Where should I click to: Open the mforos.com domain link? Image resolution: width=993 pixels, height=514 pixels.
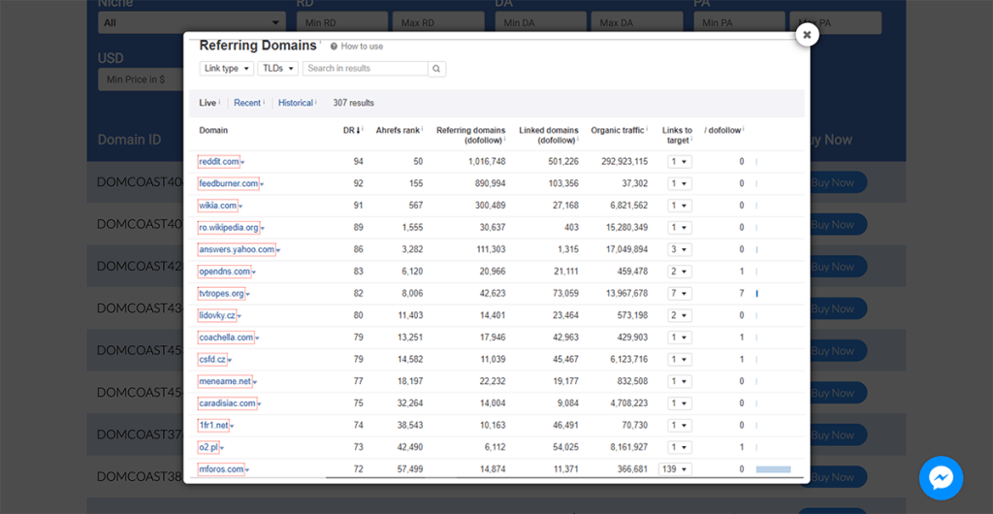(x=221, y=469)
